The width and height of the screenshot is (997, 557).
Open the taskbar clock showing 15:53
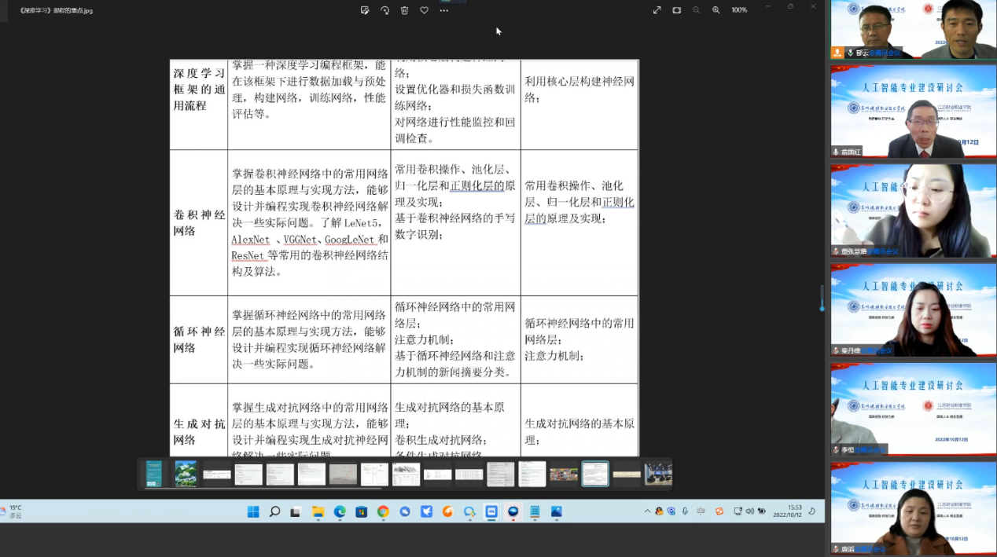click(x=790, y=511)
